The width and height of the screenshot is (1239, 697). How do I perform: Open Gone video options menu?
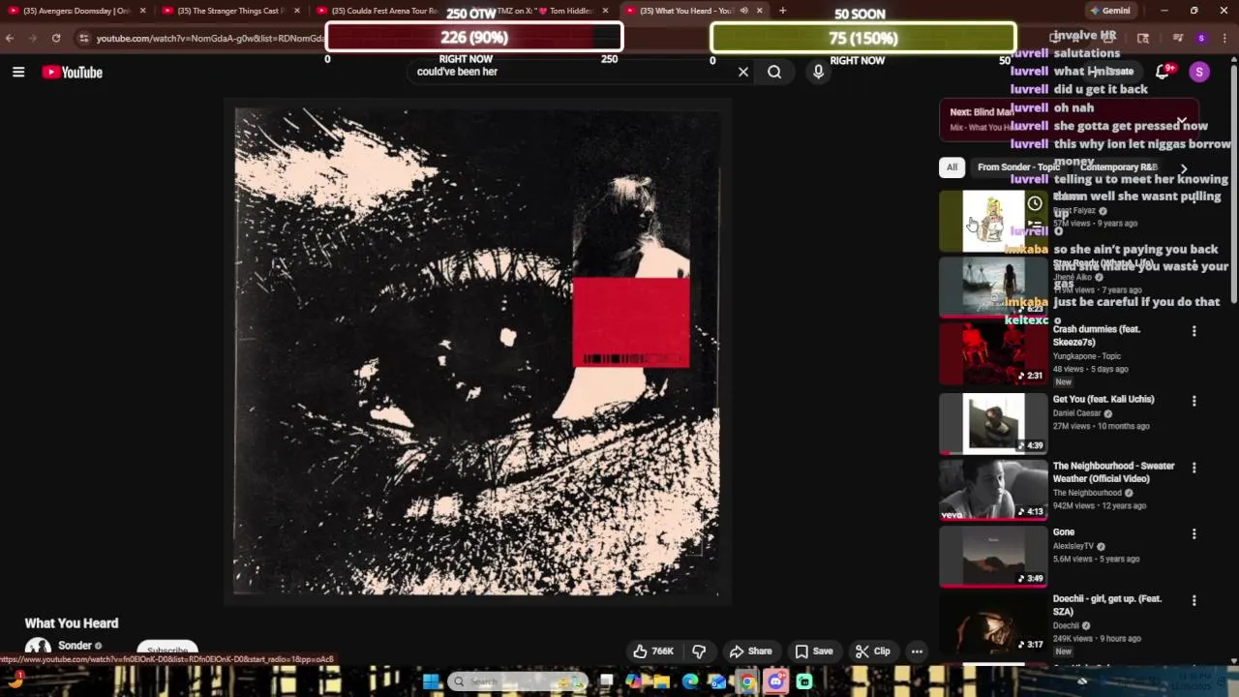[1194, 533]
